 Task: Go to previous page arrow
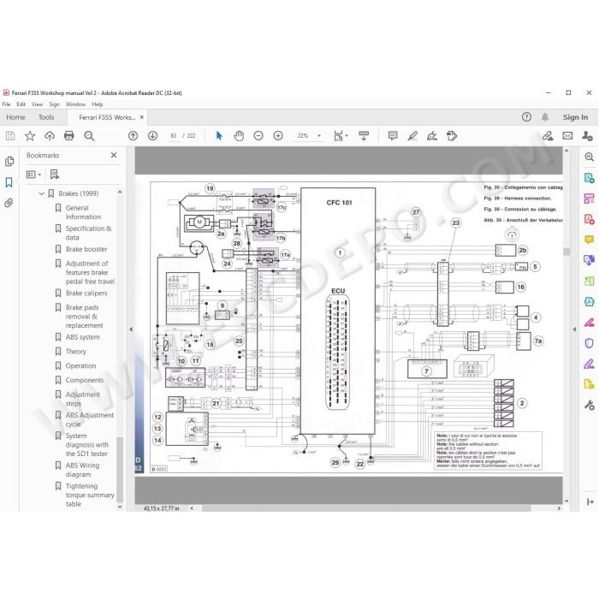tap(133, 136)
